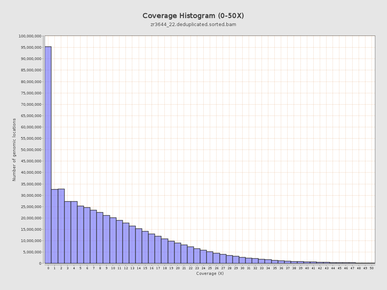Click the subtitle zr3644_22.deduplicated.sorted.bam
The image size is (387, 290).
point(193,25)
